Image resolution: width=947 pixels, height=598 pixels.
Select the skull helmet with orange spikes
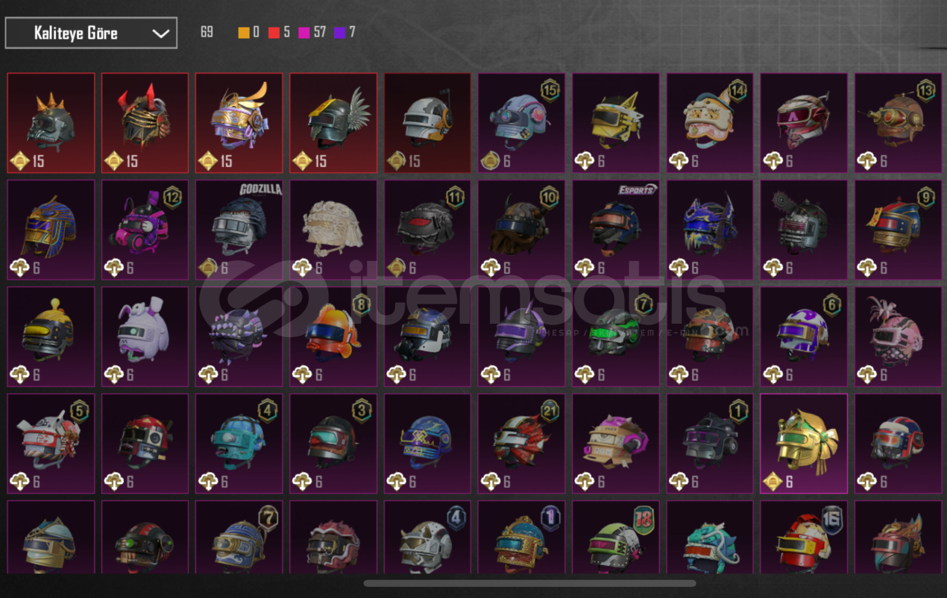51,123
